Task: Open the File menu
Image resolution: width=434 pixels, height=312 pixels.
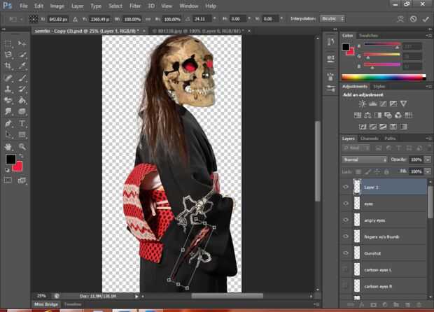Action: (24, 6)
